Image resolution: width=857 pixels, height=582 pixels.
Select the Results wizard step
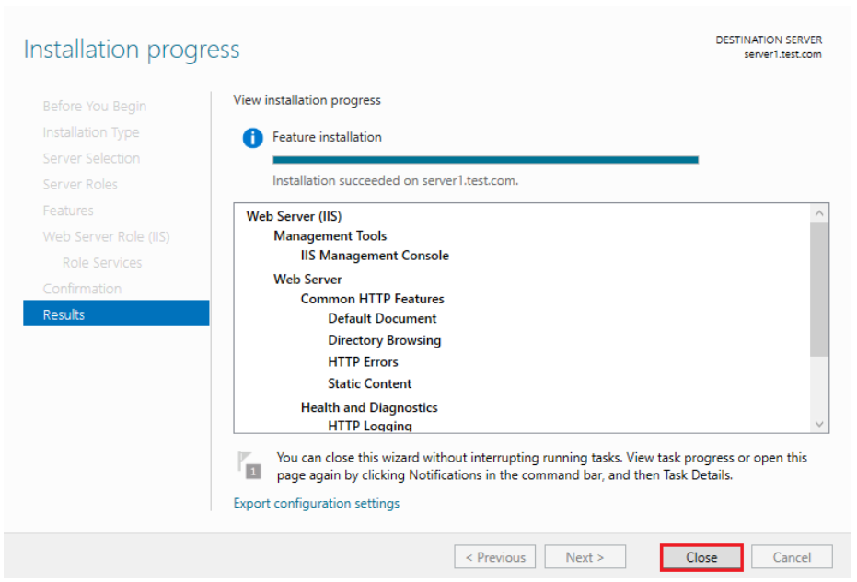click(x=116, y=314)
